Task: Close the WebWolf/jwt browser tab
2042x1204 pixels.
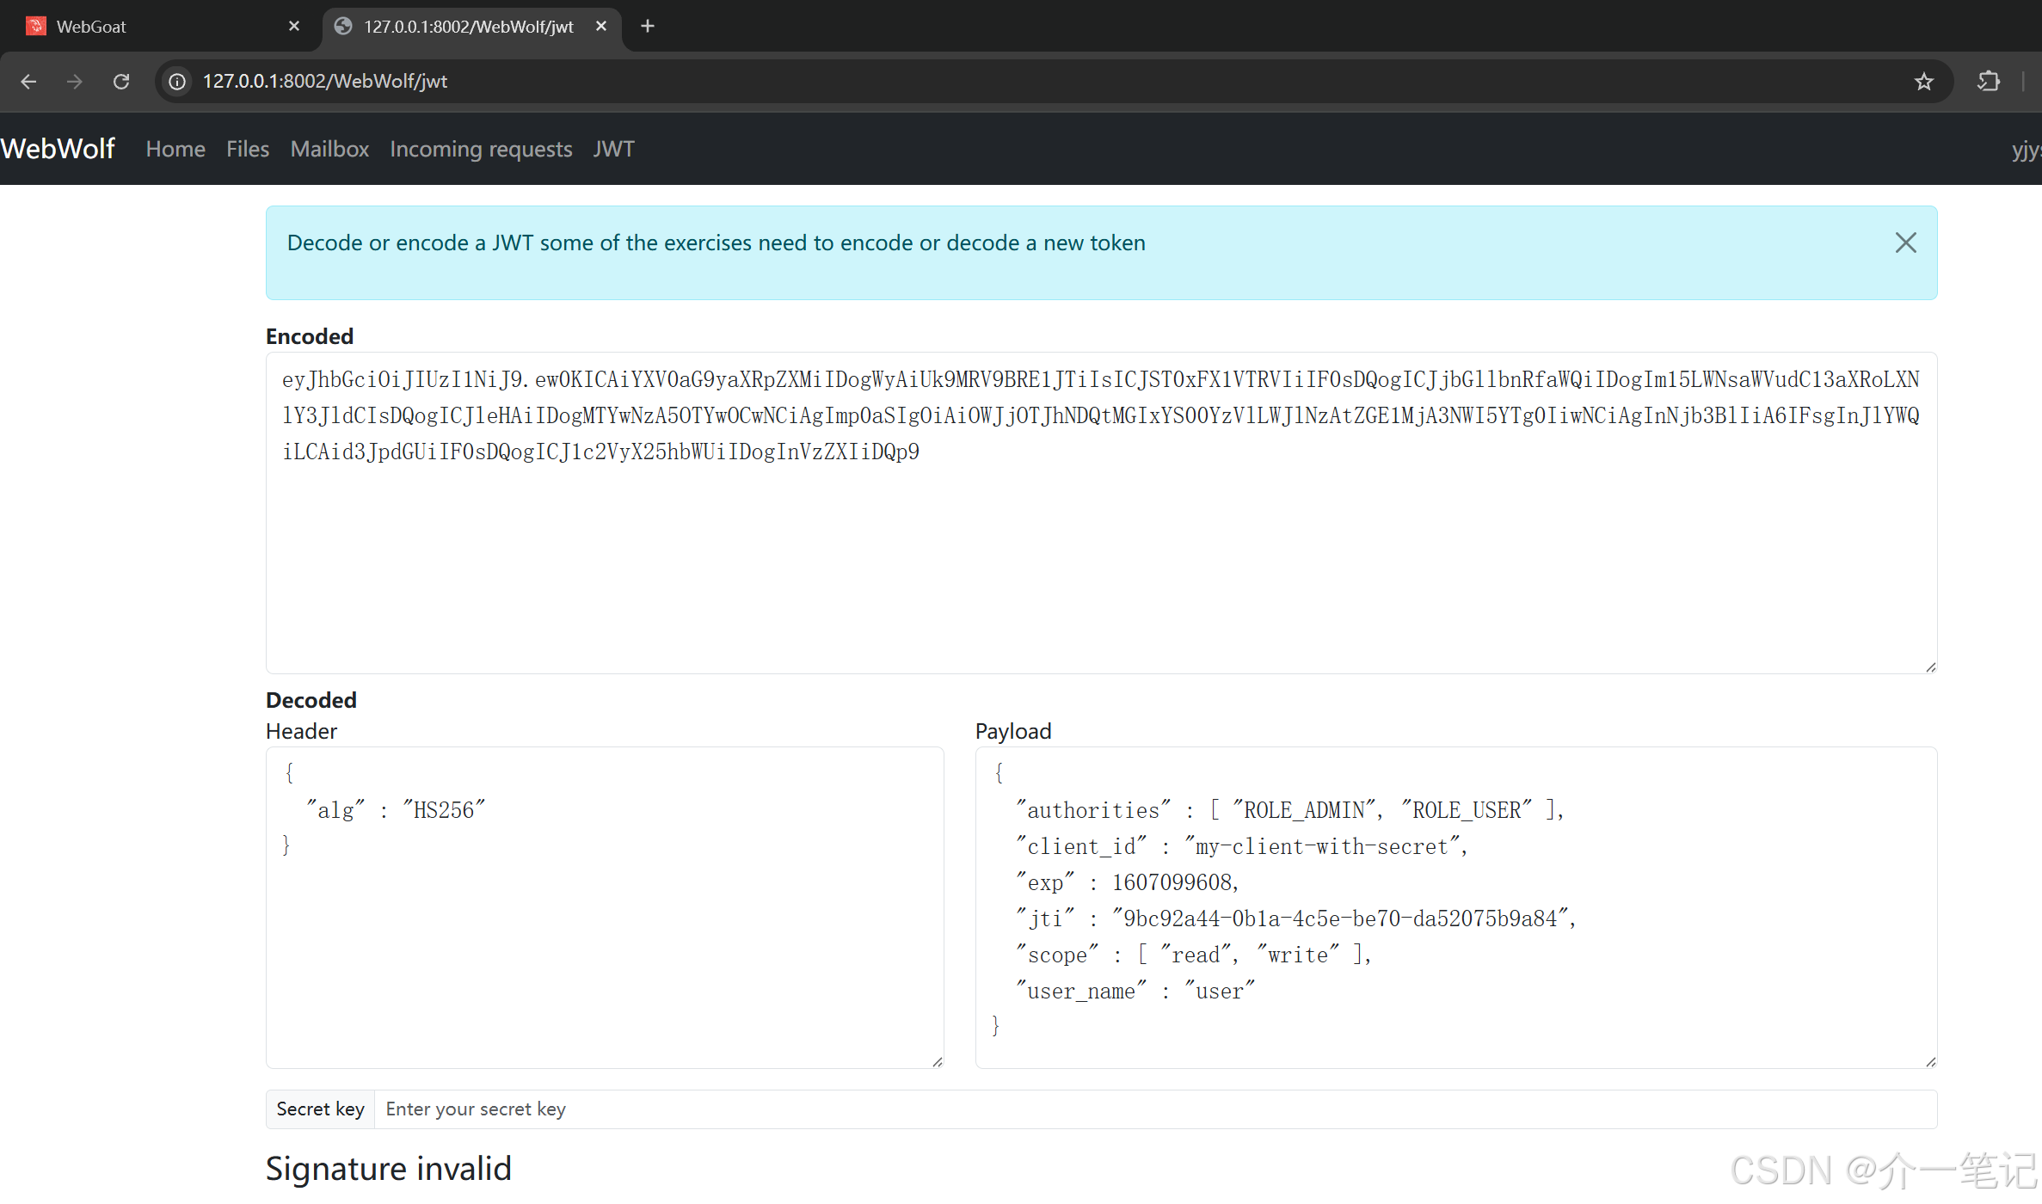Action: 601,26
